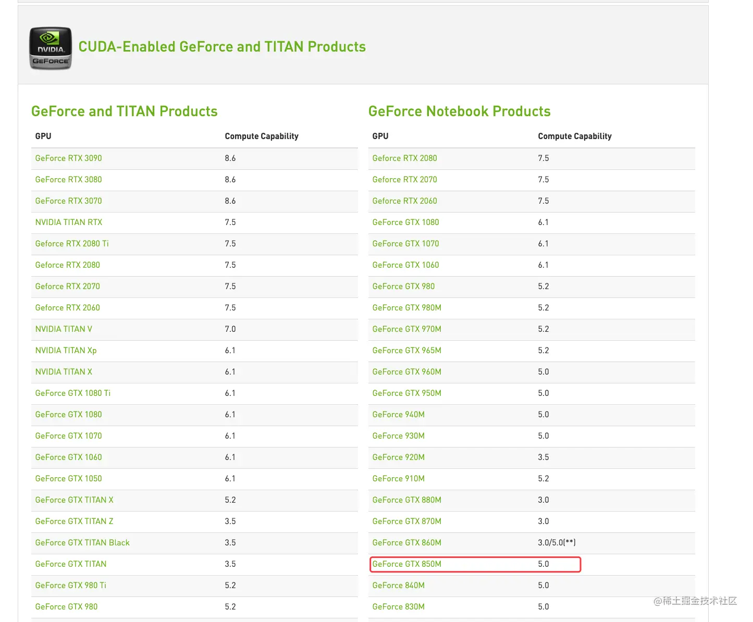This screenshot has width=753, height=622.
Task: Click the NVIDIA TITAN Xp link
Action: point(66,351)
